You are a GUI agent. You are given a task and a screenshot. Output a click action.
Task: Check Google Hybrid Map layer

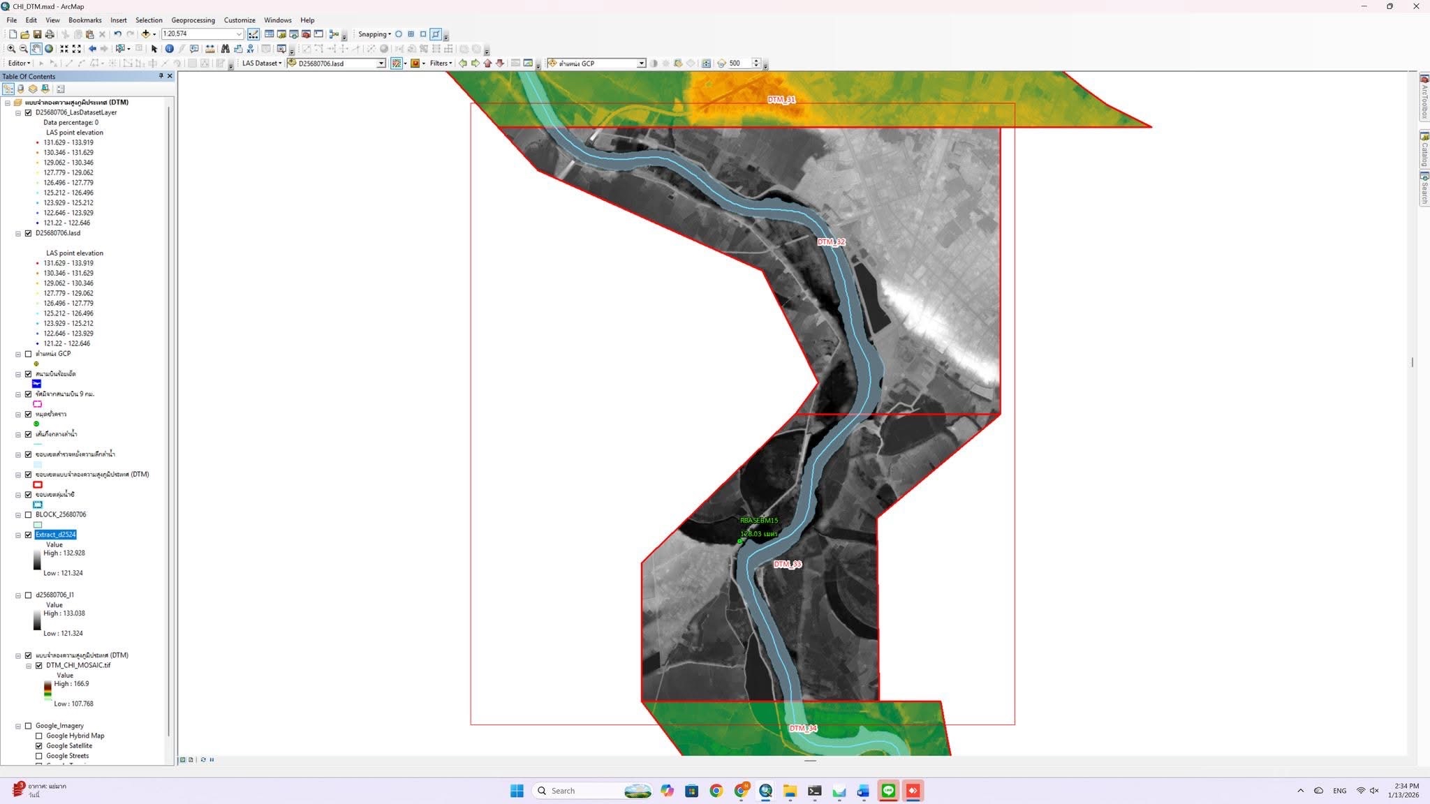(x=39, y=736)
